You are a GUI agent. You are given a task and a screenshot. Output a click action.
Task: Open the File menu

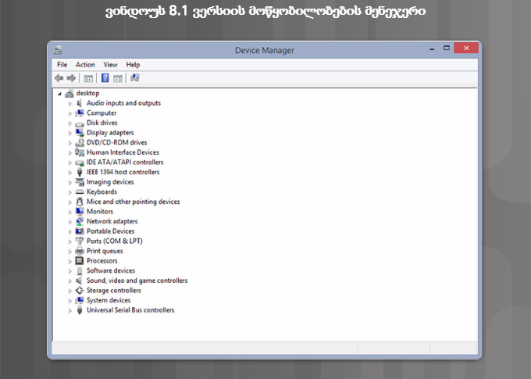[x=62, y=65]
